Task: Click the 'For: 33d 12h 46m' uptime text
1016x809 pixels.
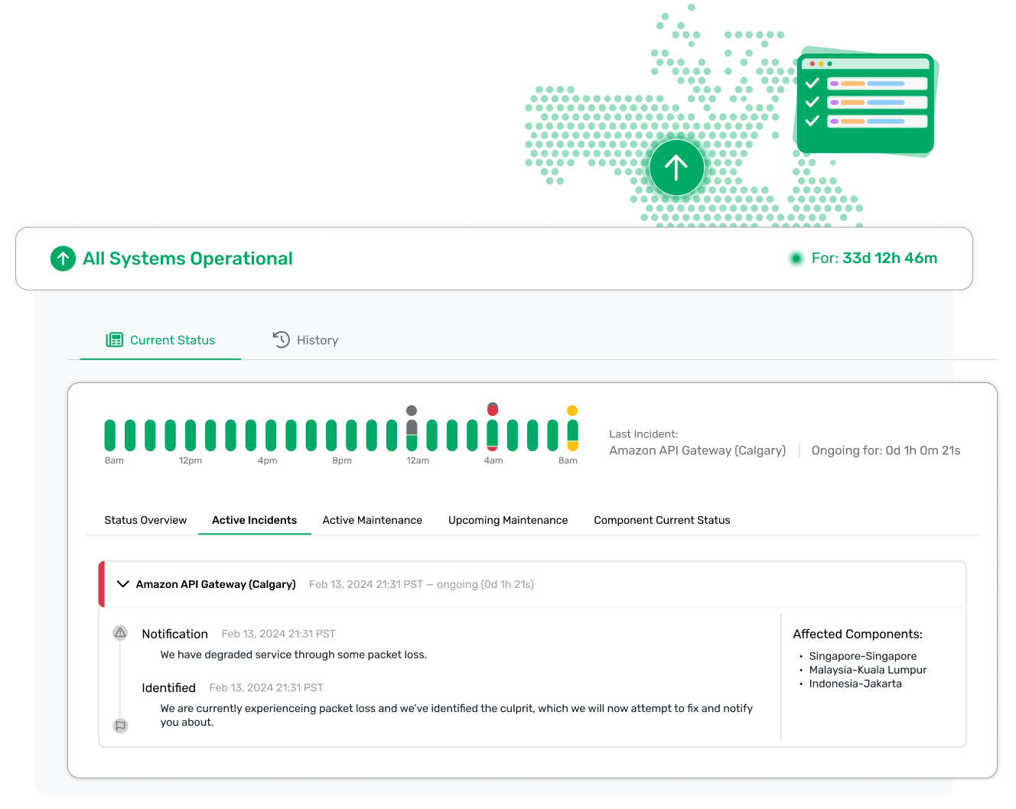Action: pyautogui.click(x=874, y=258)
